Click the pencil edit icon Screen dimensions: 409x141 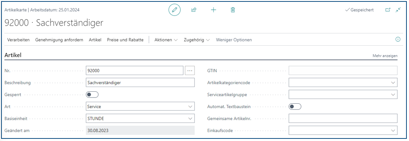pyautogui.click(x=174, y=10)
